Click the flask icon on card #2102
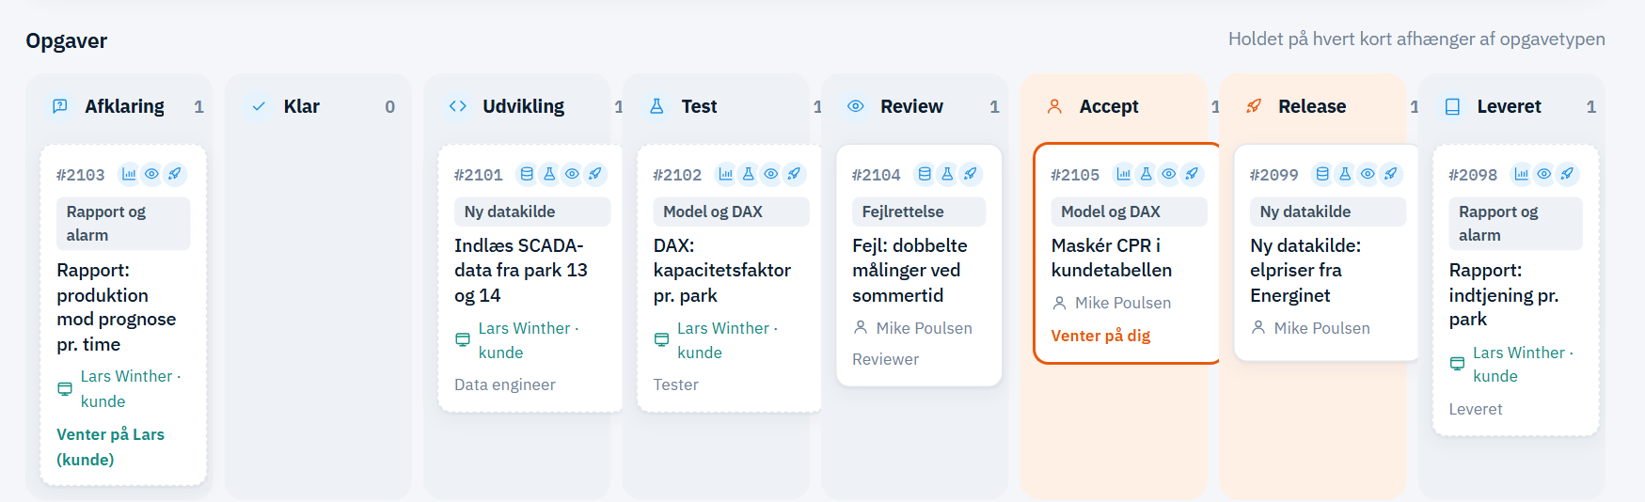1645x502 pixels. click(x=748, y=174)
